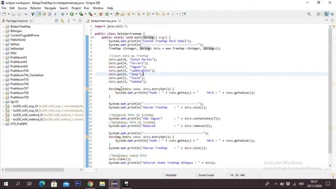The height and width of the screenshot is (189, 336).
Task: Open dropdown arrow beside New Java Class
Action: pyautogui.click(x=111, y=14)
